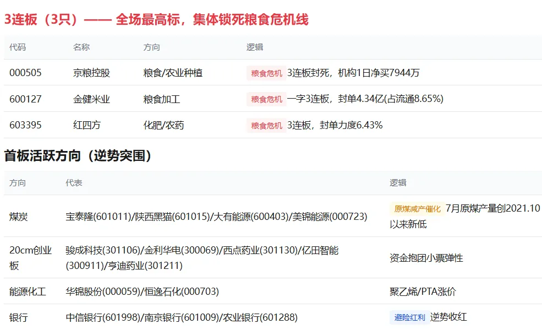Viewport: 542px width, 329px height.
Task: Click the '逻辑' header in the 3连板 table
Action: (x=255, y=47)
